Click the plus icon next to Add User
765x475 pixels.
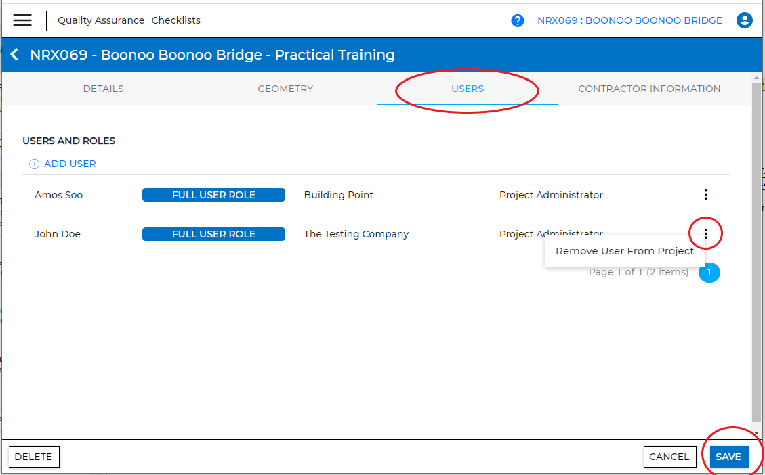[34, 164]
